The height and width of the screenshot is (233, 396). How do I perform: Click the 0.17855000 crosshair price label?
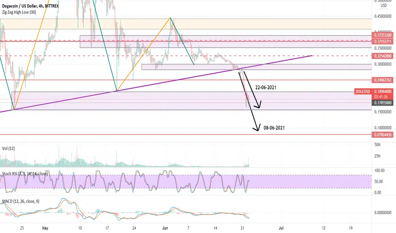(x=382, y=103)
